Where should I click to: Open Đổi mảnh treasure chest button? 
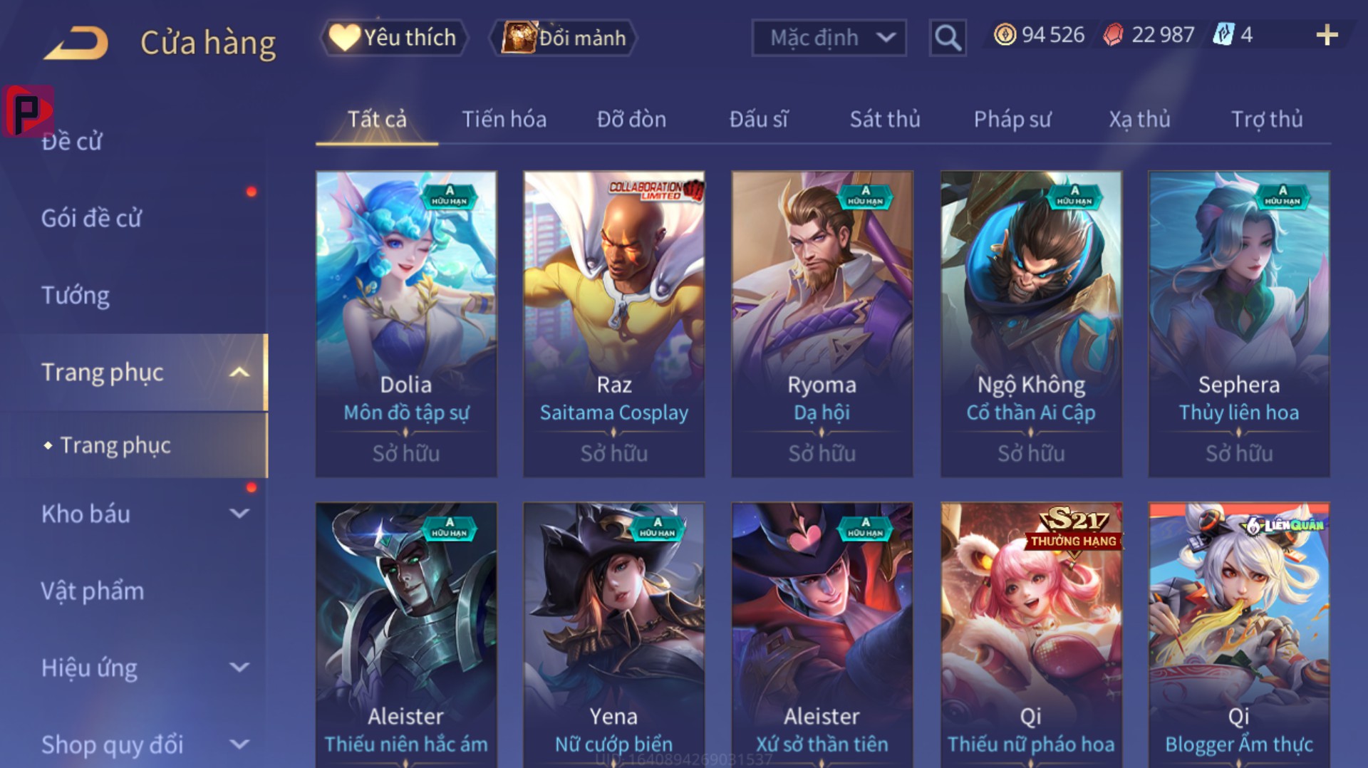point(564,38)
